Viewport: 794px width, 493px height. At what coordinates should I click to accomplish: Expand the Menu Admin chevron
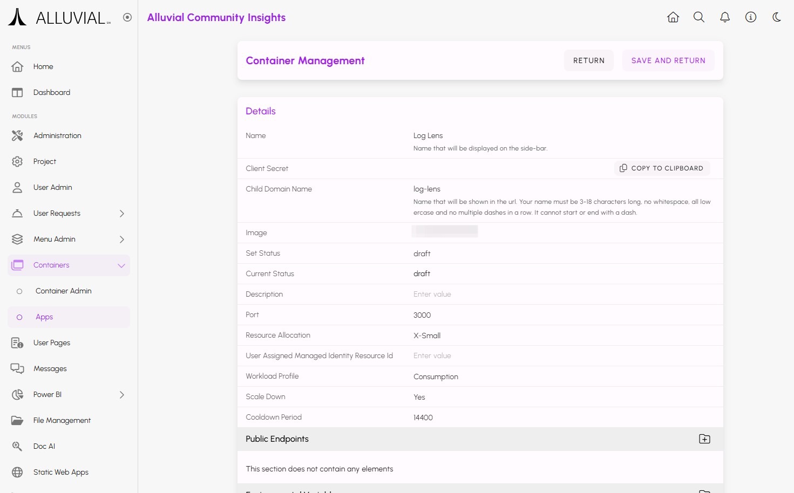pyautogui.click(x=122, y=239)
